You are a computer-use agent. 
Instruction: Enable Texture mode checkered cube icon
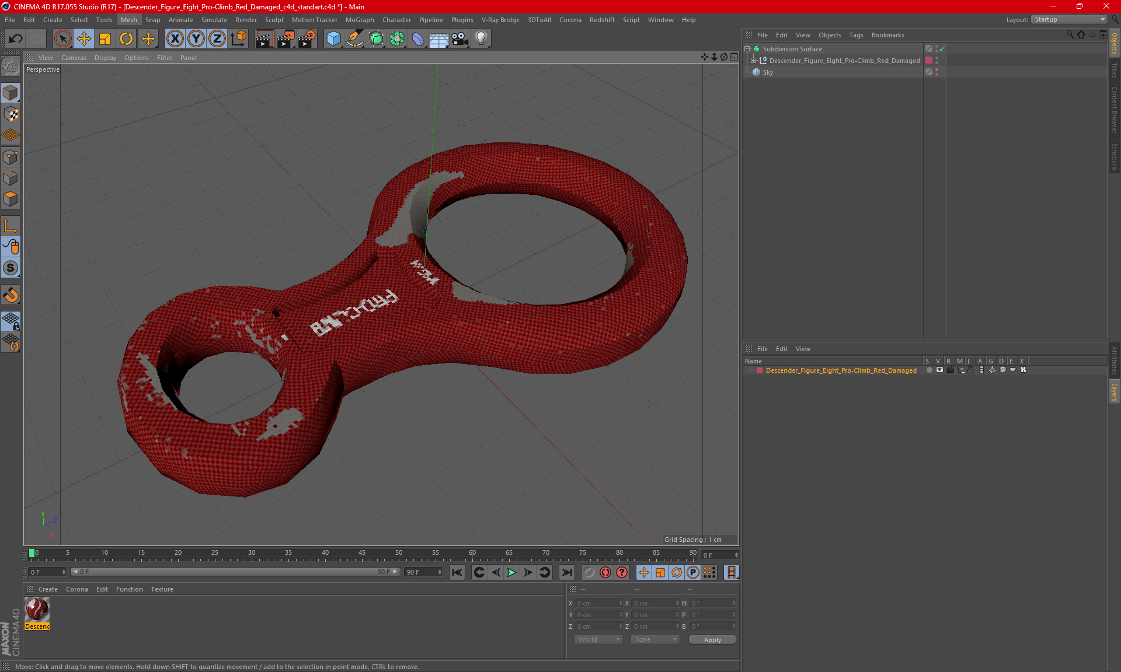(x=11, y=114)
